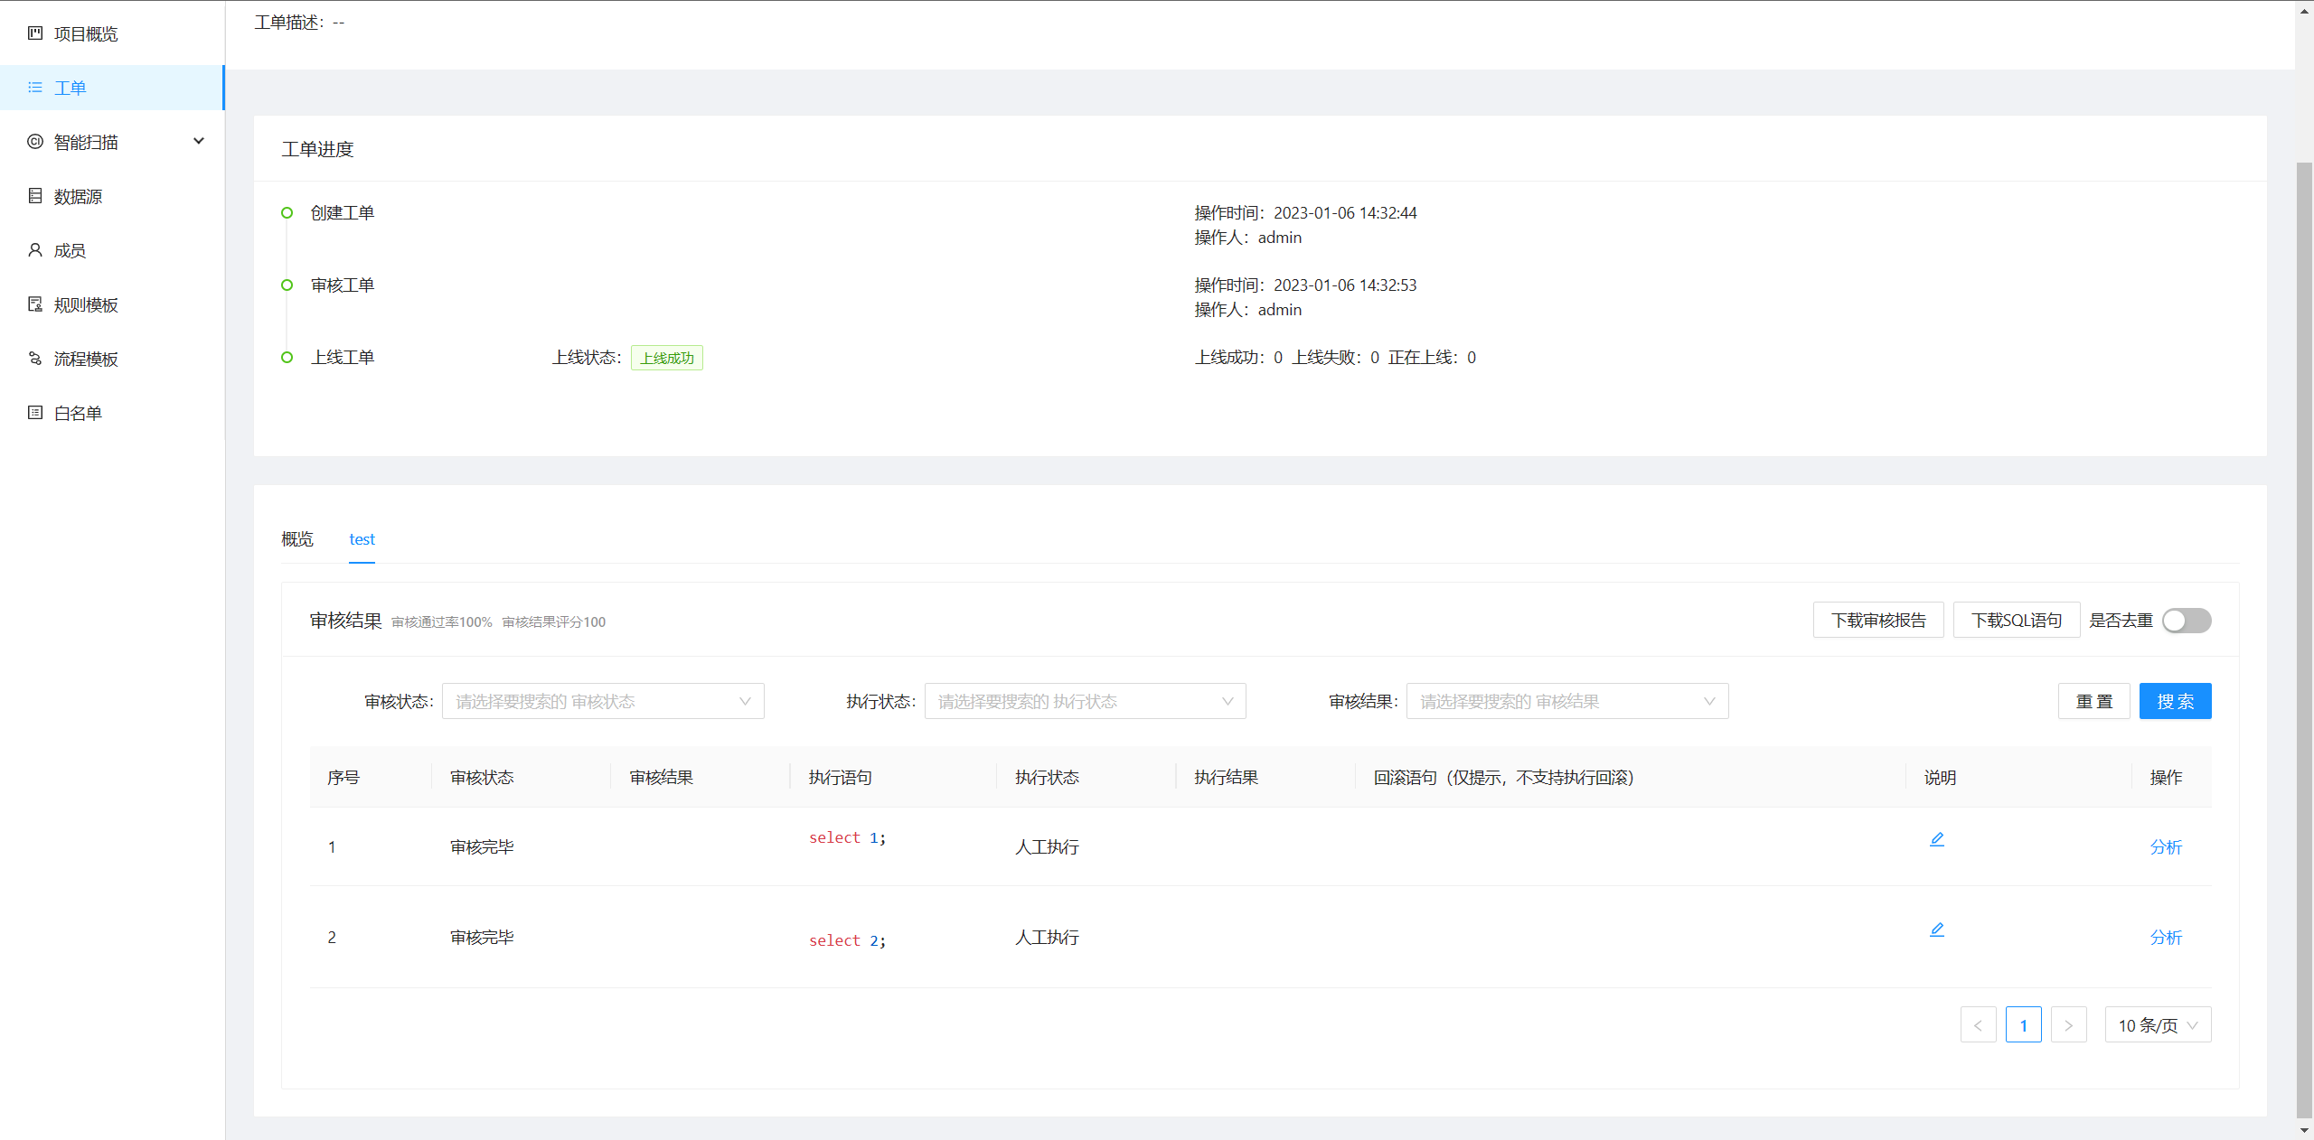Click the 重置 button

coord(2093,701)
